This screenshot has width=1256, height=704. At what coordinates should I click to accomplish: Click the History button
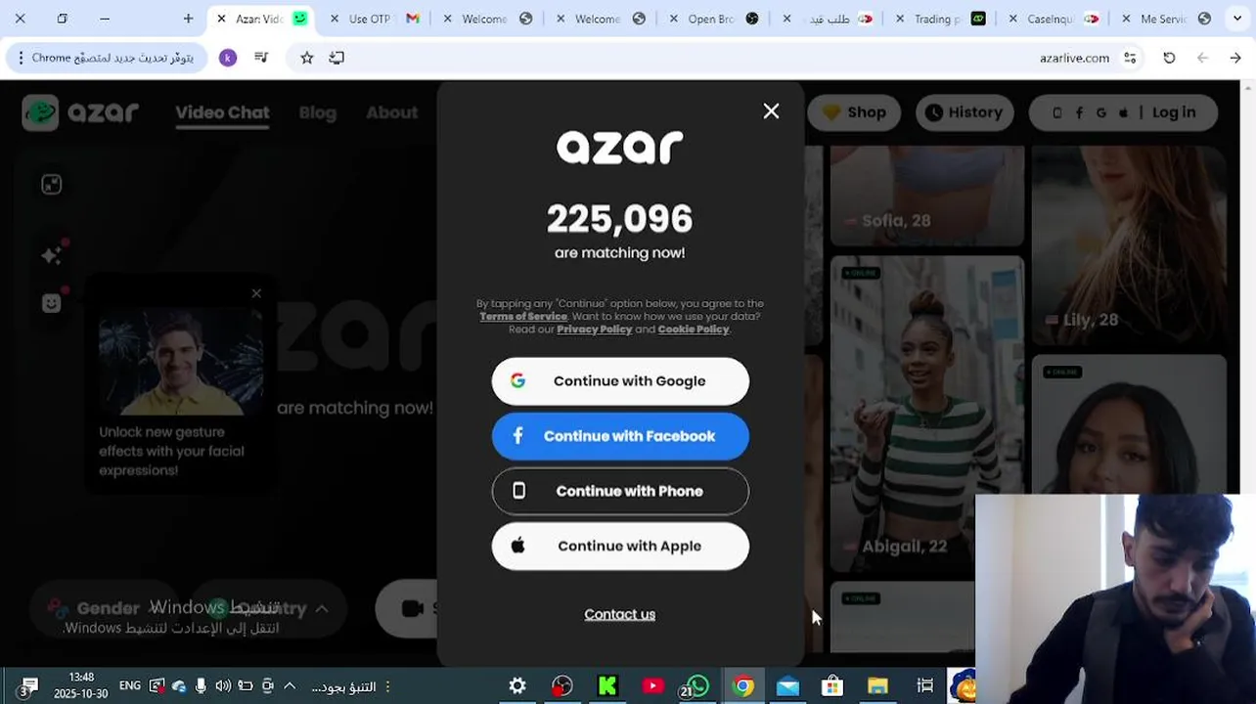coord(964,112)
